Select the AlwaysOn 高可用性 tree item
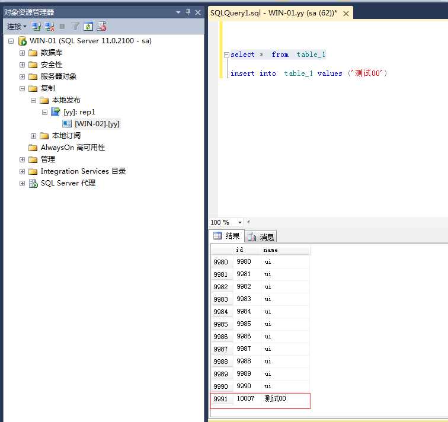Screen dimensions: 448x422 [73, 148]
